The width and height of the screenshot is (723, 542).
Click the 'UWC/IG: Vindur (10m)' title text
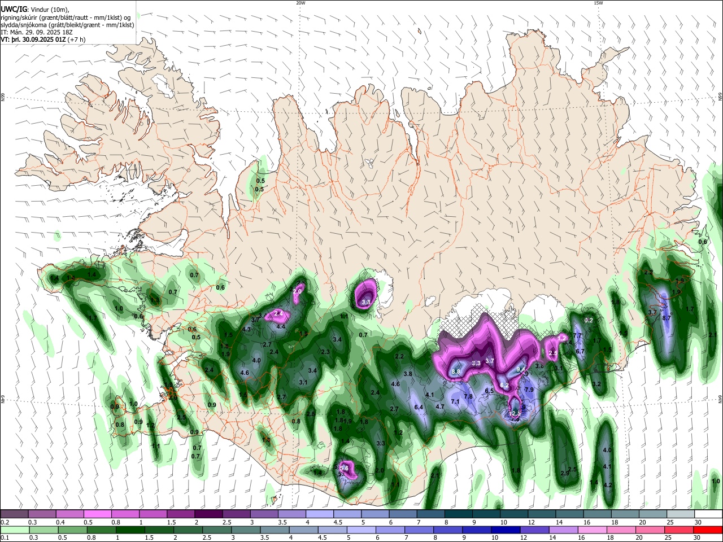pyautogui.click(x=35, y=9)
